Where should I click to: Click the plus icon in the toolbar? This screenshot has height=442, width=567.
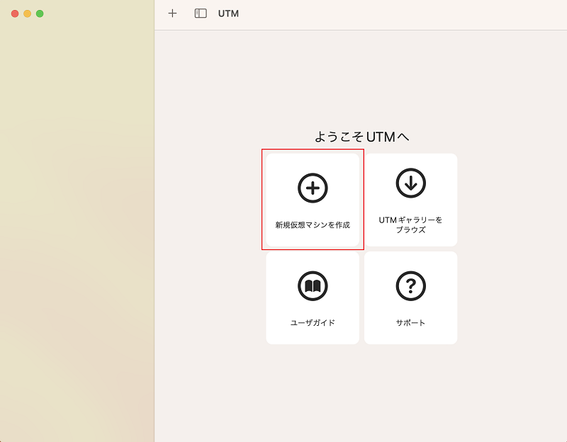click(x=172, y=13)
